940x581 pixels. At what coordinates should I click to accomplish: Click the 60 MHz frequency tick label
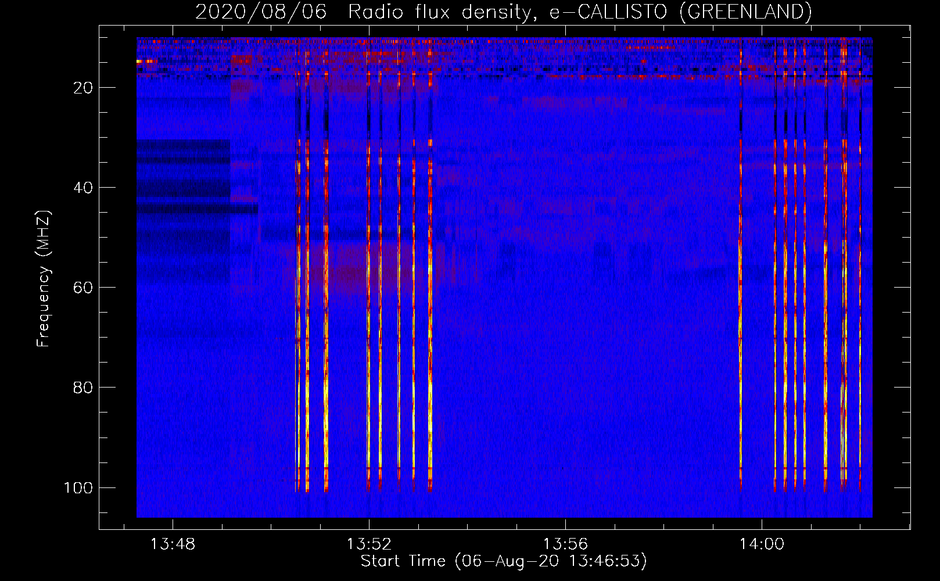click(x=82, y=288)
